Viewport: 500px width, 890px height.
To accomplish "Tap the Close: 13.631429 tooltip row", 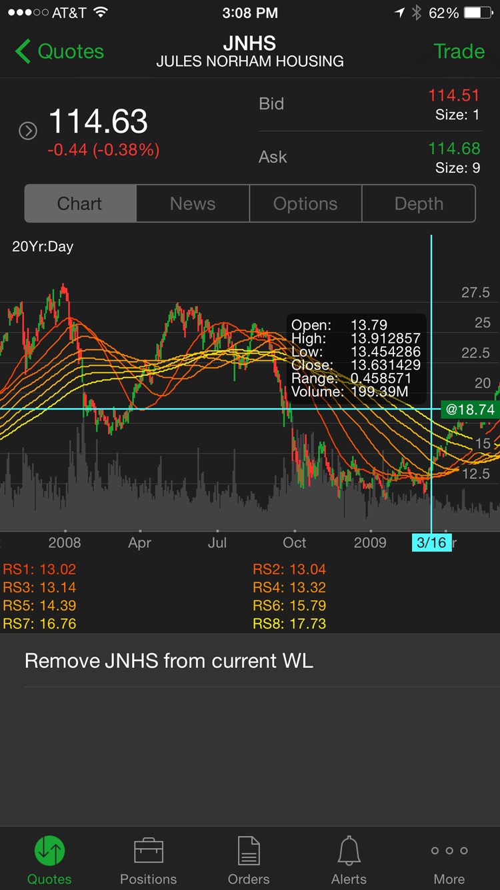I will (x=356, y=365).
